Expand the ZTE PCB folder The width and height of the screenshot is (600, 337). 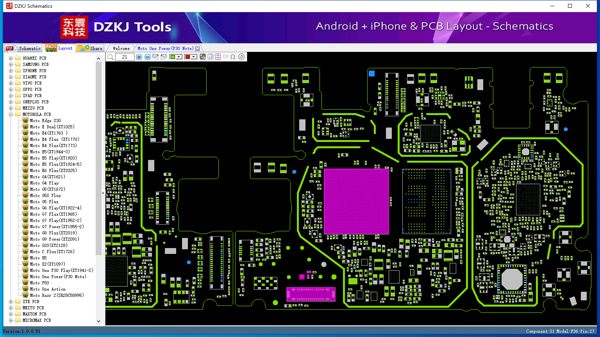tap(11, 302)
